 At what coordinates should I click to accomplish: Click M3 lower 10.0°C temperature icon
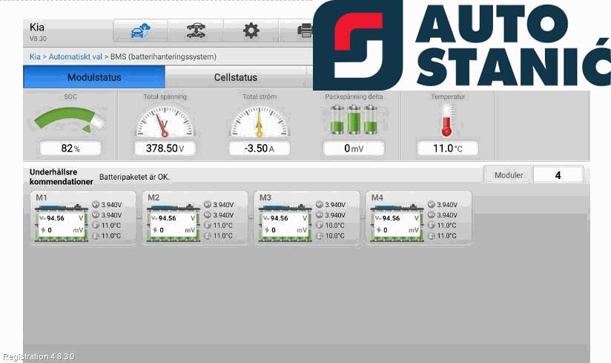(x=319, y=235)
